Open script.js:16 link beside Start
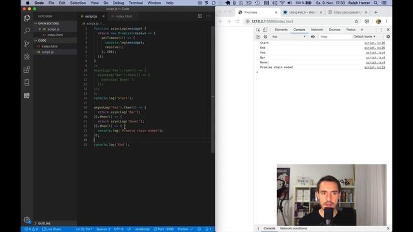Viewport: 413px width, 232px height. click(374, 43)
